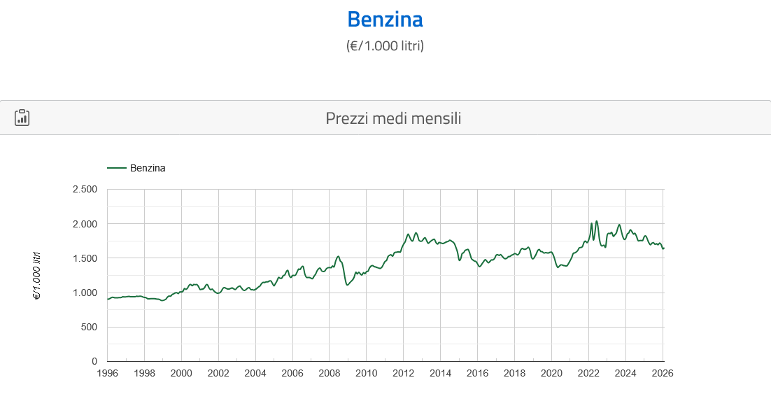Click the (€/1.000 litri) subtitle text
The height and width of the screenshot is (415, 771).
(385, 45)
